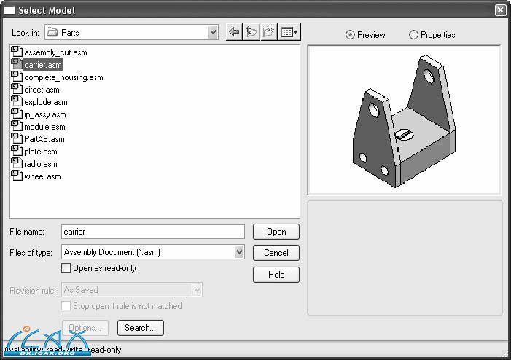Go back using the left arrow icon
This screenshot has height=360, width=511.
234,32
